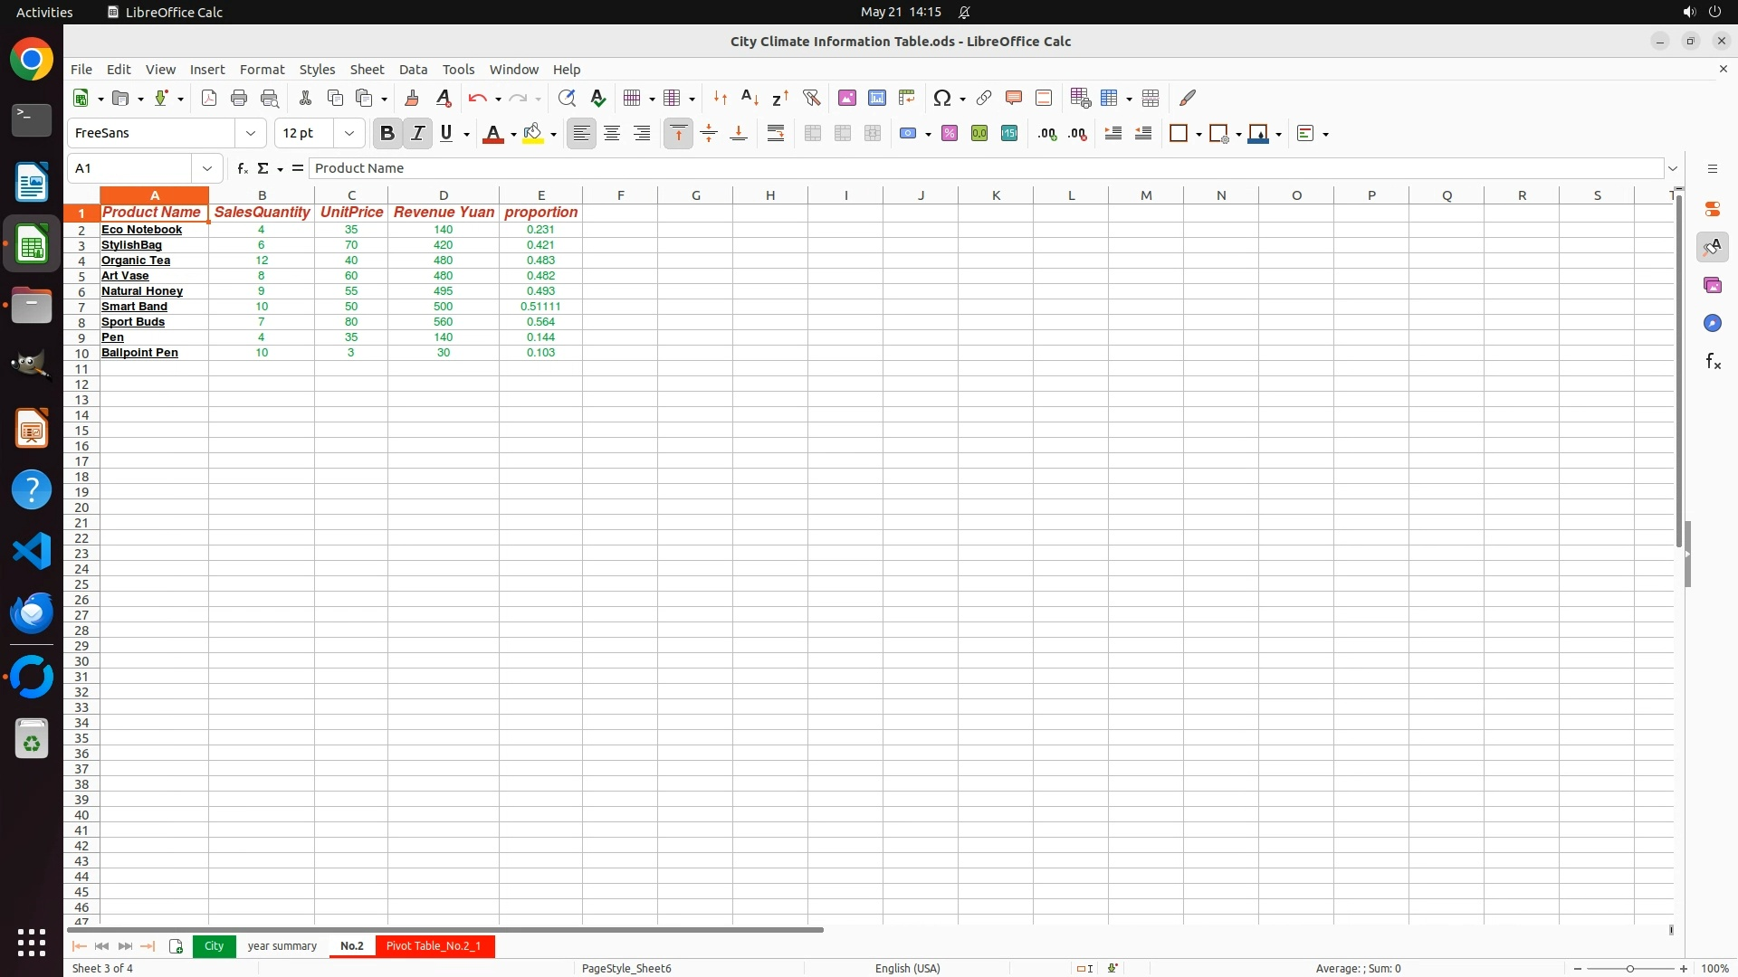Click the Sort Ascending icon
Screen dimensions: 1738x977
click(x=750, y=98)
